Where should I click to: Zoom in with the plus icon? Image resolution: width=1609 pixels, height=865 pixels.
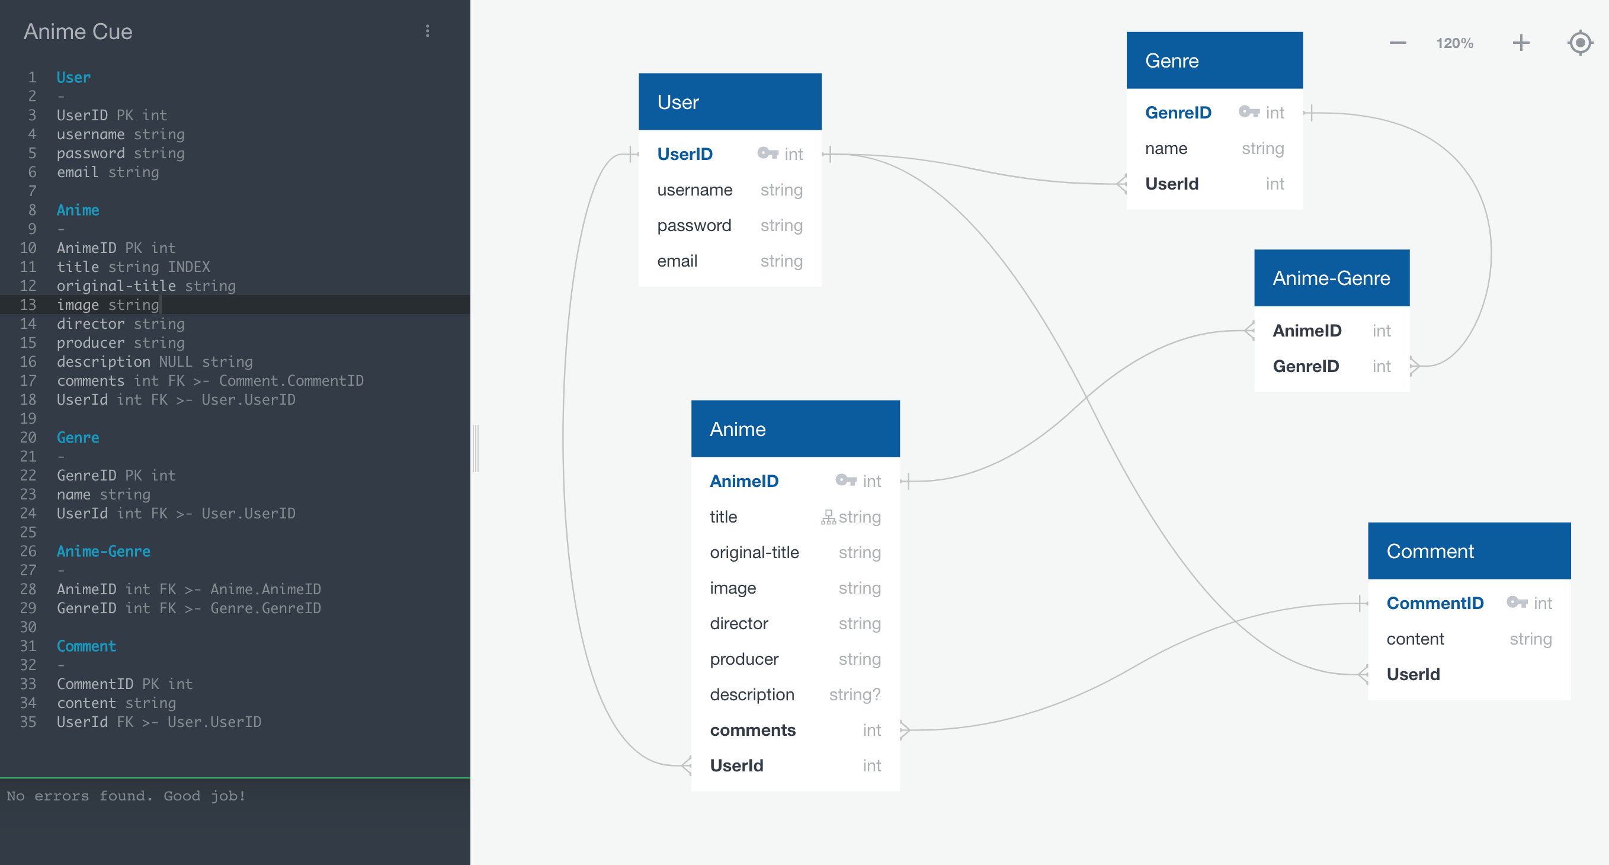(1521, 43)
